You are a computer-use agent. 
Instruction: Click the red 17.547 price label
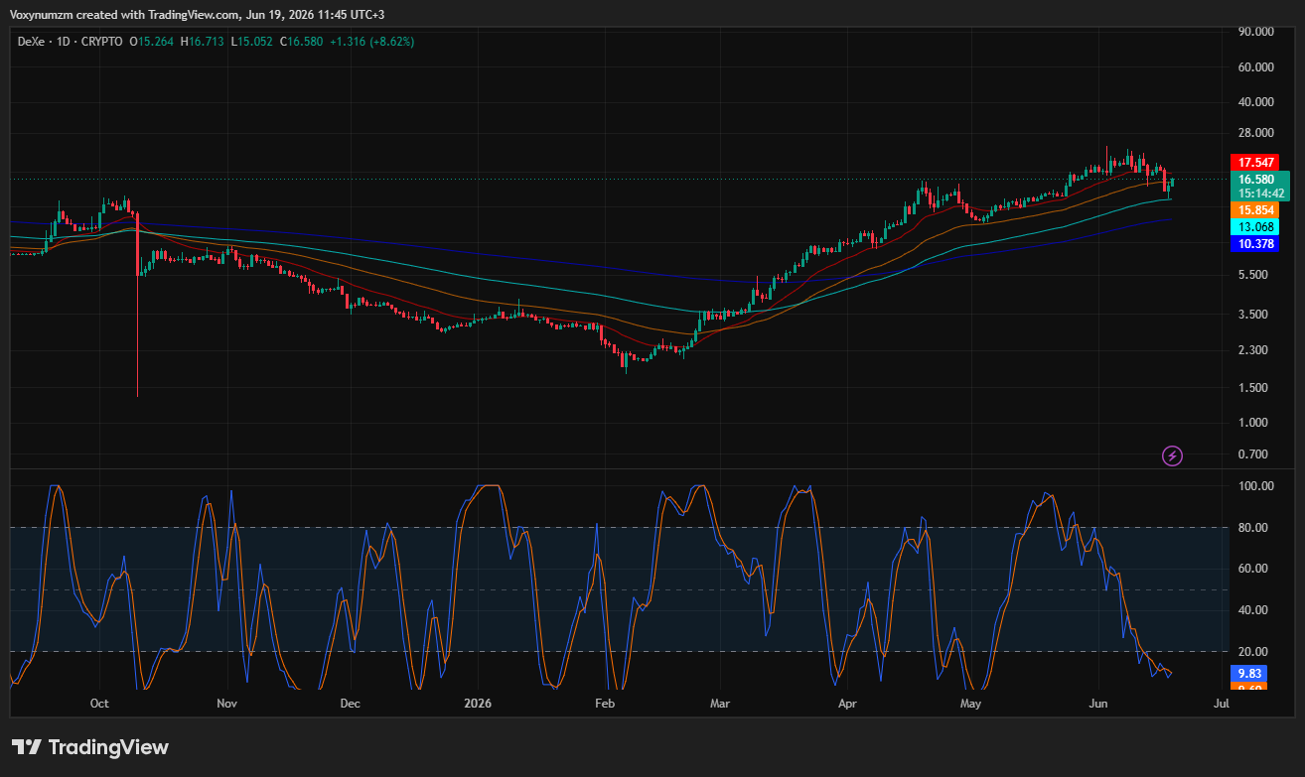click(x=1256, y=162)
